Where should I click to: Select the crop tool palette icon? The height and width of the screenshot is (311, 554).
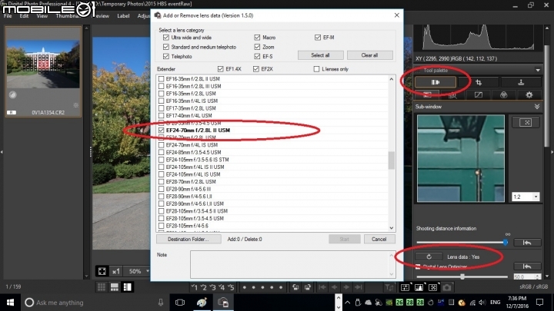pyautogui.click(x=479, y=82)
